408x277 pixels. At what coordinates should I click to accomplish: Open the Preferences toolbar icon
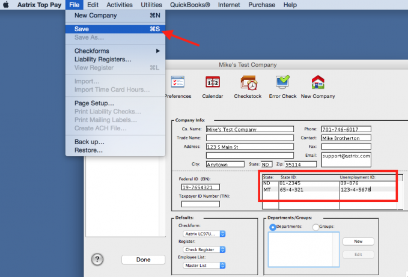(x=178, y=84)
